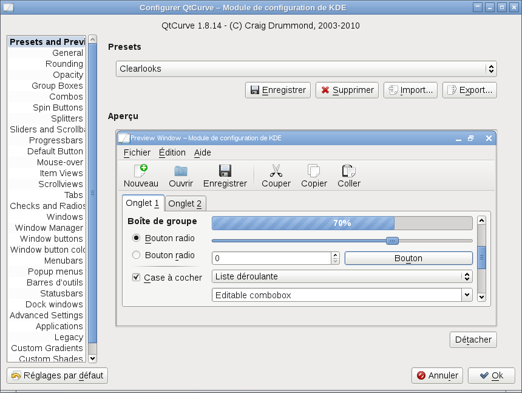Click the Nouveau toolbar icon
This screenshot has height=393, width=522.
tap(141, 171)
